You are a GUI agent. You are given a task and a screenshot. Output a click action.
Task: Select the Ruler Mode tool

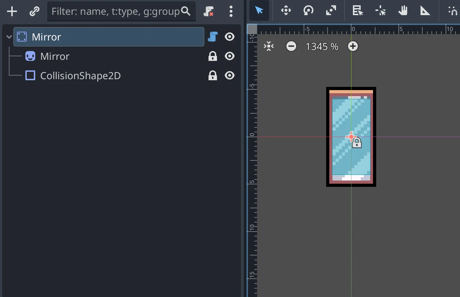[x=425, y=11]
